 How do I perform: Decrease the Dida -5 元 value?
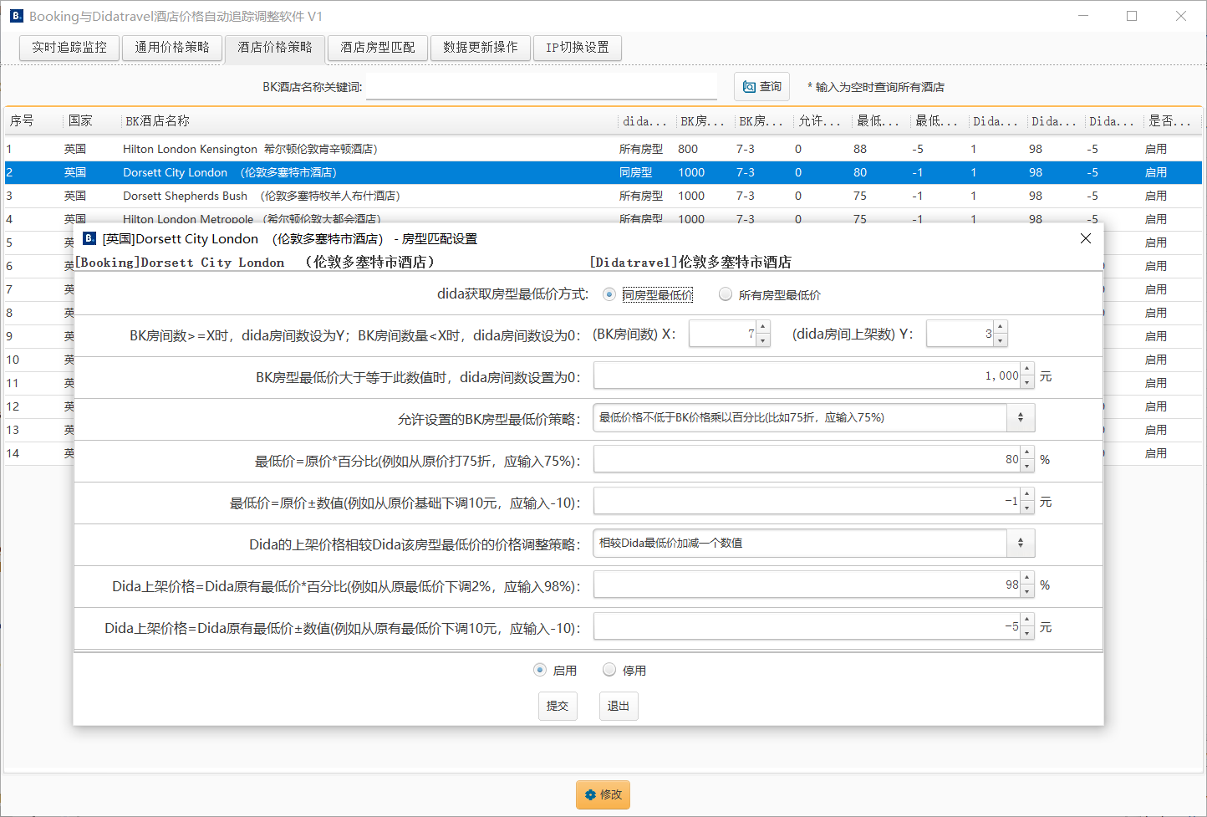1028,634
